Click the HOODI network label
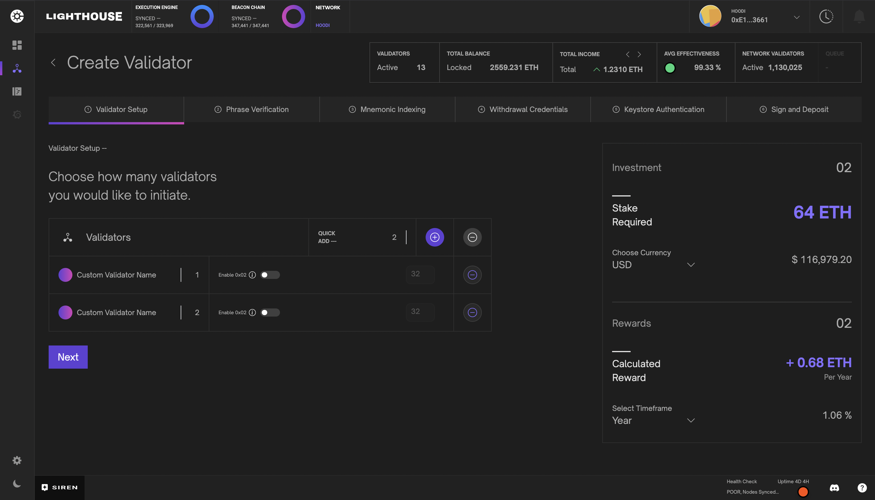Viewport: 875px width, 500px height. tap(323, 25)
